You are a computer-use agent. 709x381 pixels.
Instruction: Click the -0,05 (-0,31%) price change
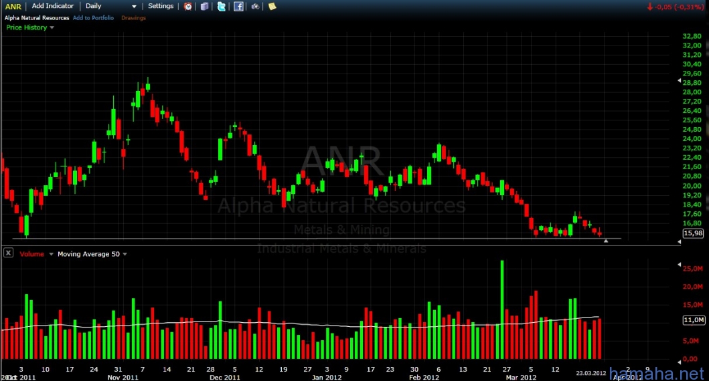679,7
